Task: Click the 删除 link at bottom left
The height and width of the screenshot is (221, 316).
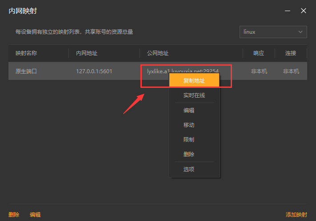Action: pos(14,215)
